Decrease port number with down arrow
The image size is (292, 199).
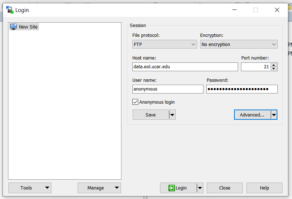click(274, 68)
